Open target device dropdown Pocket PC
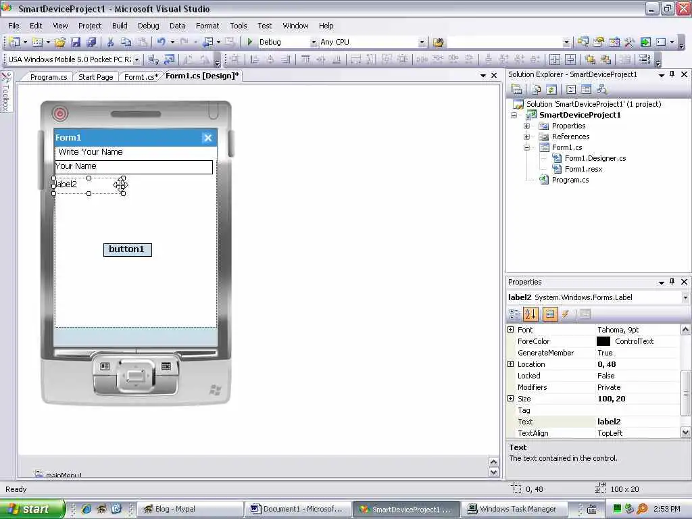Screen dimensions: 692x519 137,59
